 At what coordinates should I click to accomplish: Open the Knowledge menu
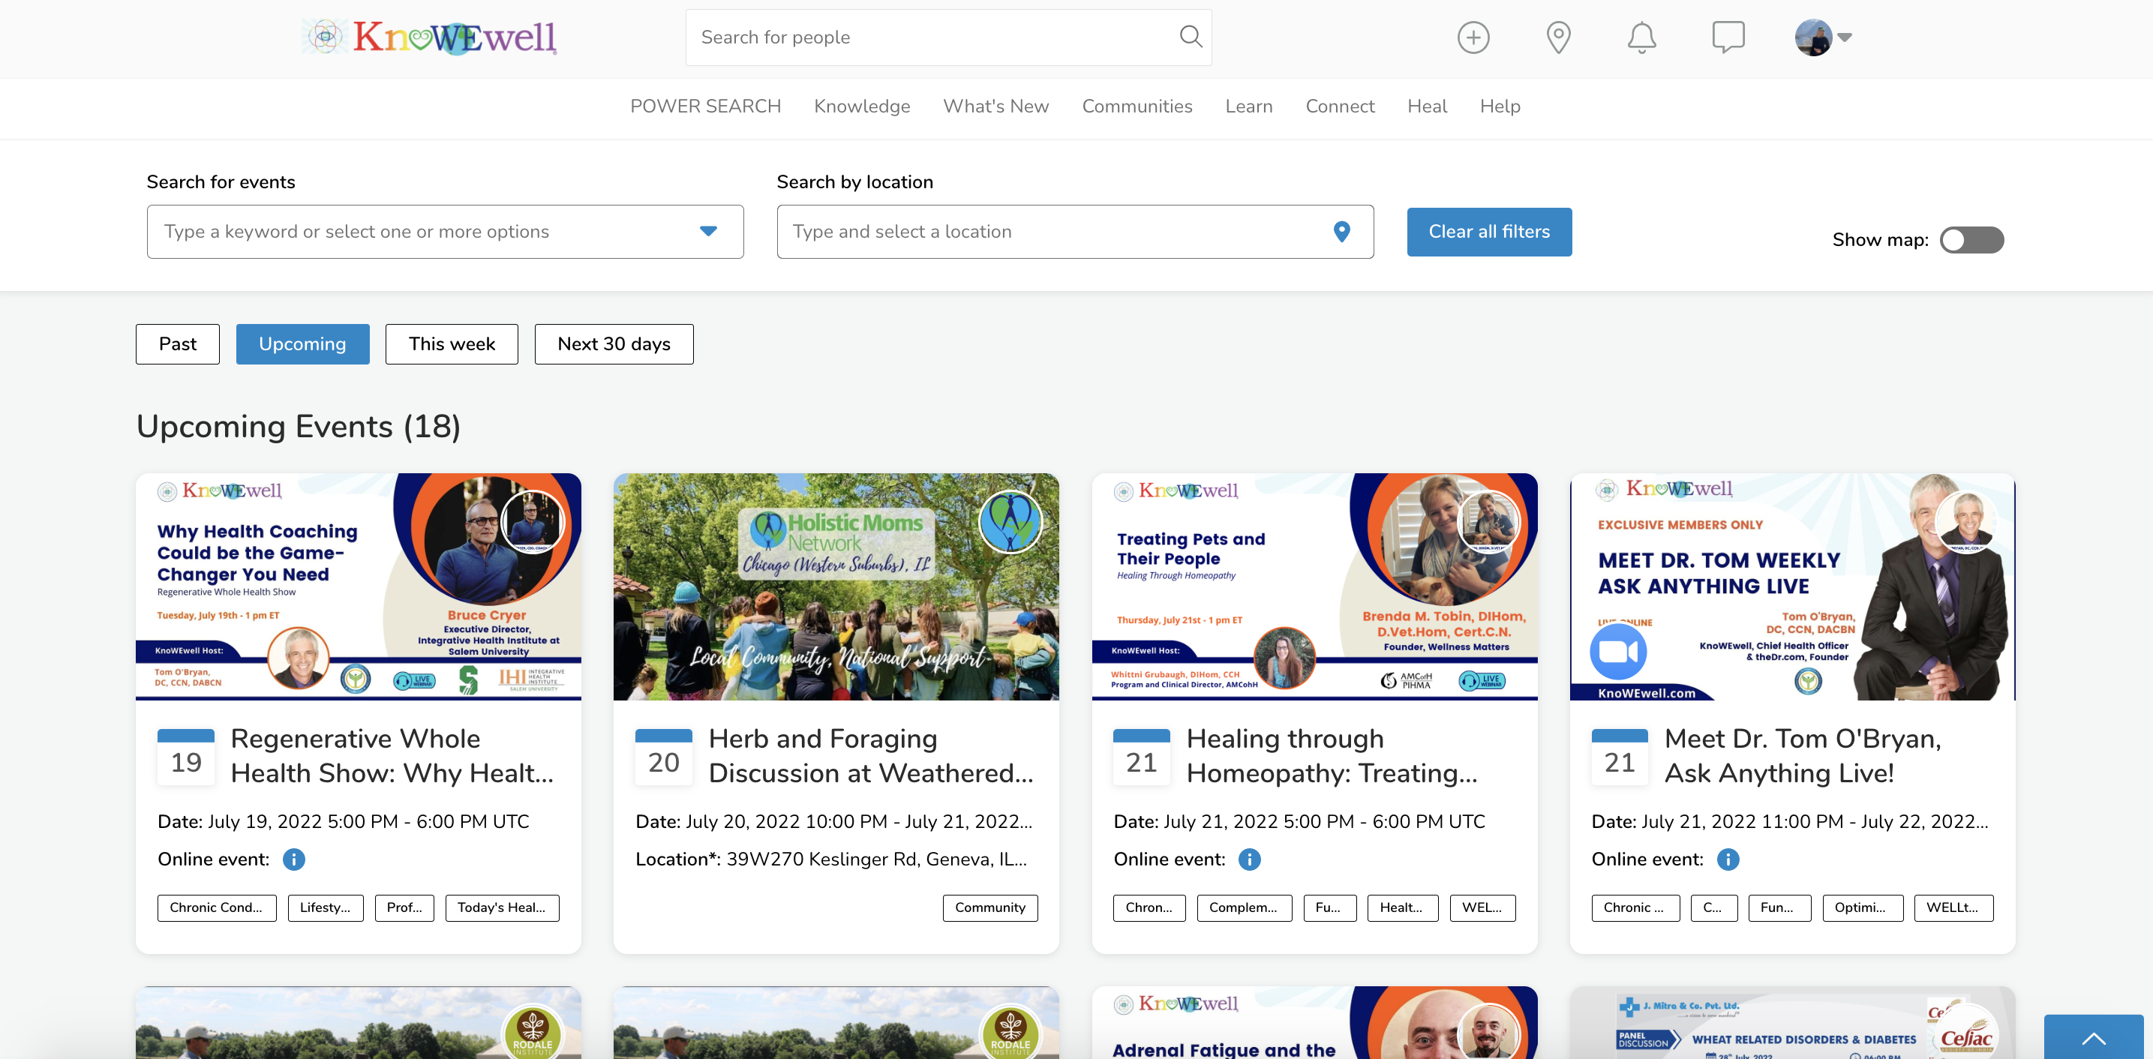click(x=862, y=106)
